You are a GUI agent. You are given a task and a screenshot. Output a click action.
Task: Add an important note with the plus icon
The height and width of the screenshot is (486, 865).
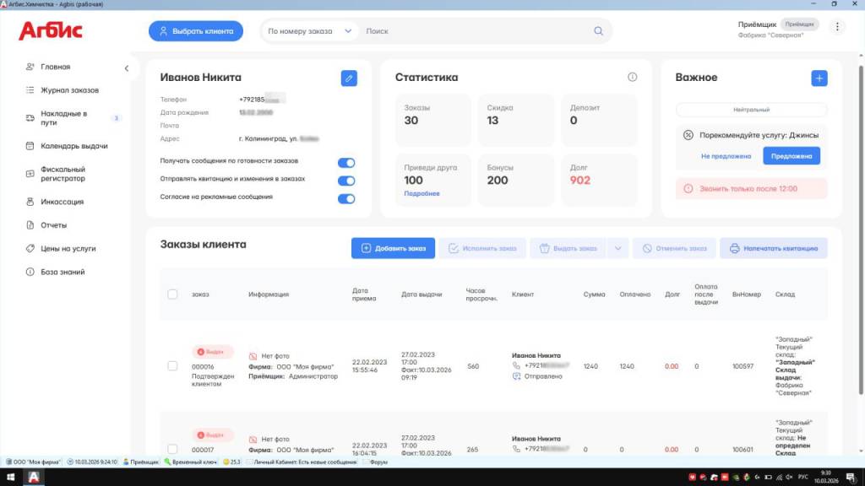click(x=819, y=78)
